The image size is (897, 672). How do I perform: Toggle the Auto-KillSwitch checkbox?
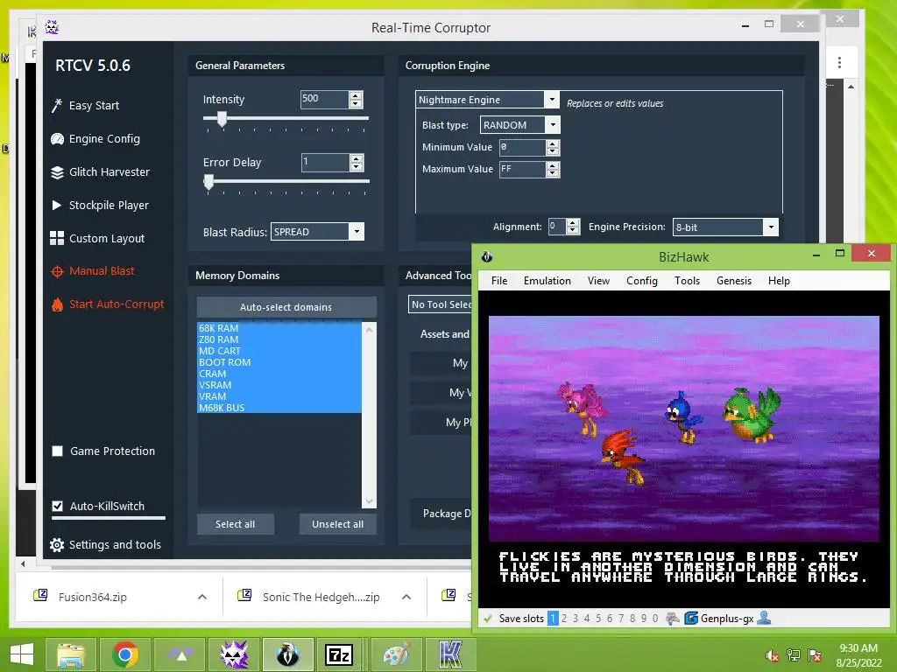[57, 506]
